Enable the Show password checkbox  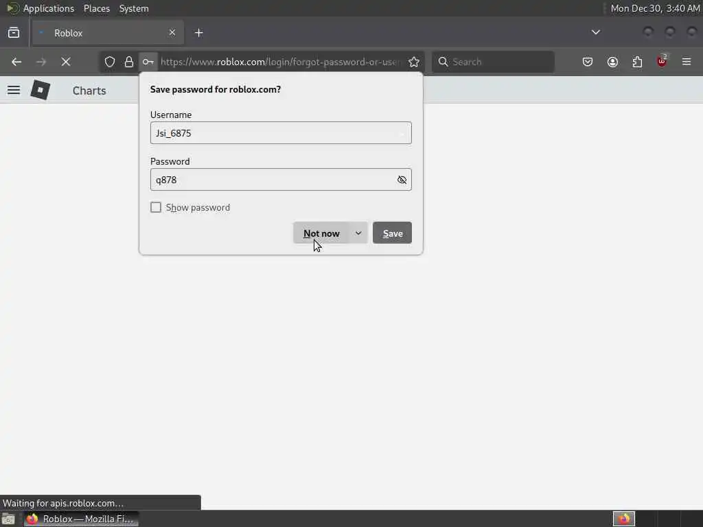pos(156,207)
